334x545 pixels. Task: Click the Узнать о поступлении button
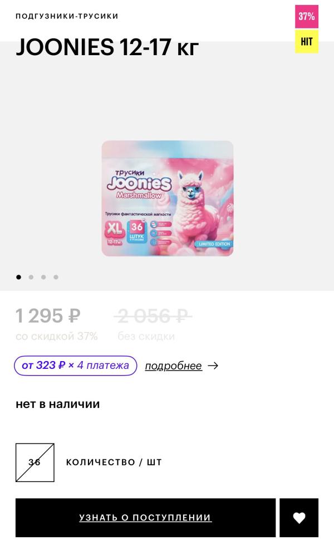coord(145,518)
